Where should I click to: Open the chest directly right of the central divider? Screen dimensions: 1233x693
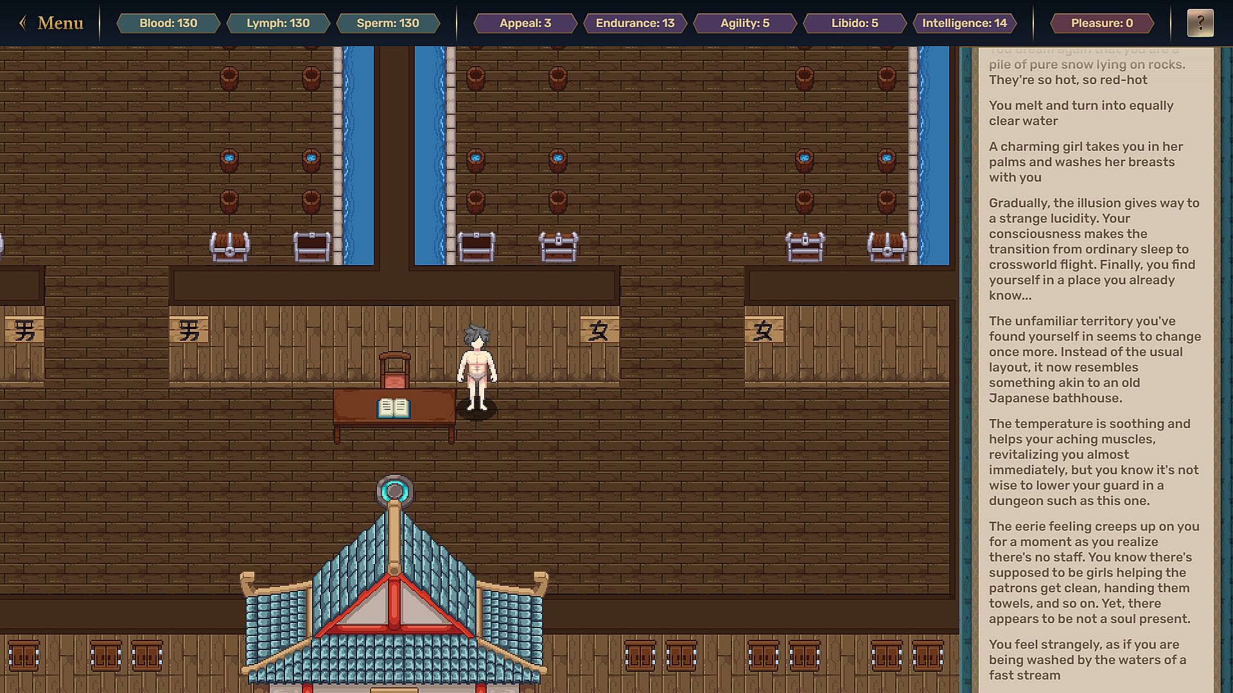point(477,246)
